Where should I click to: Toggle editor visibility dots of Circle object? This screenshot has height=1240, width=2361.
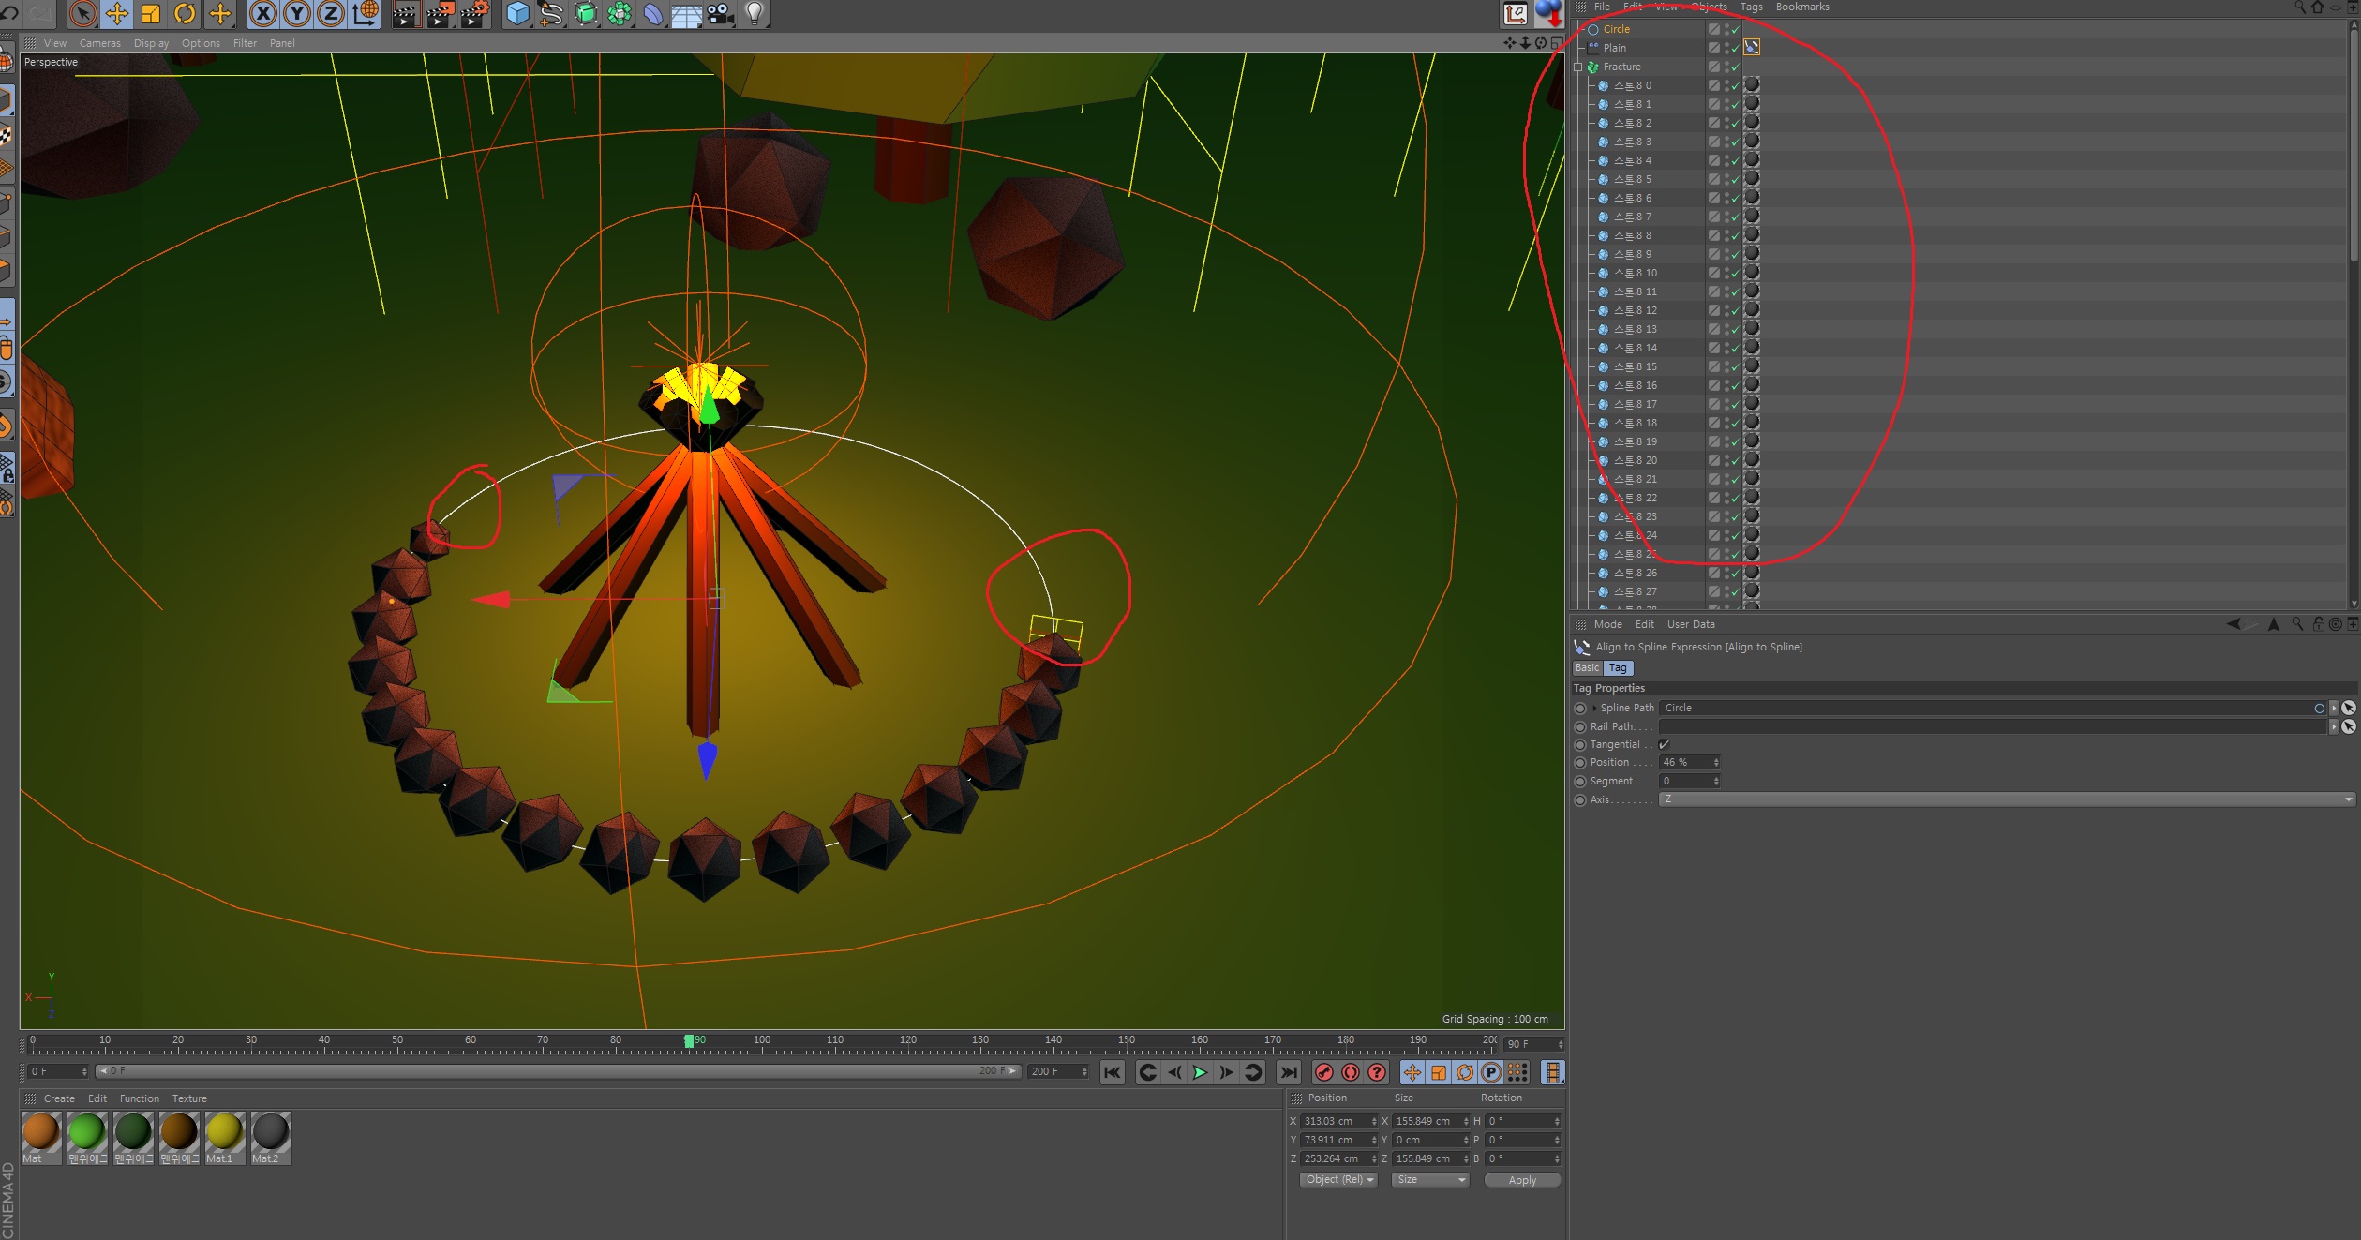(x=1726, y=29)
